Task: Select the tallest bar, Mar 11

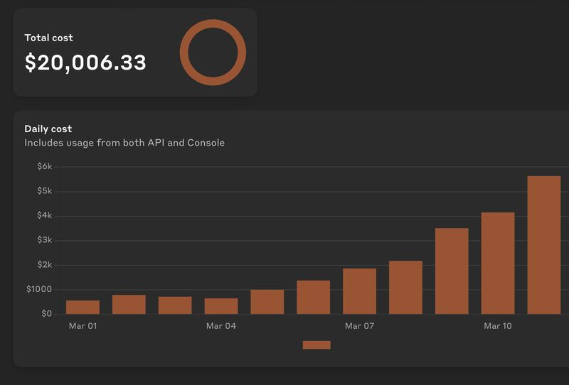Action: tap(544, 245)
